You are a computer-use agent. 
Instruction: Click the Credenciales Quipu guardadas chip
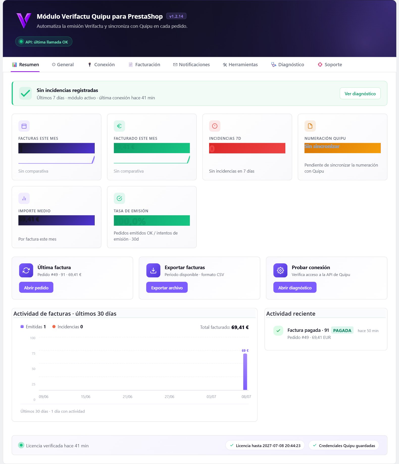click(344, 446)
